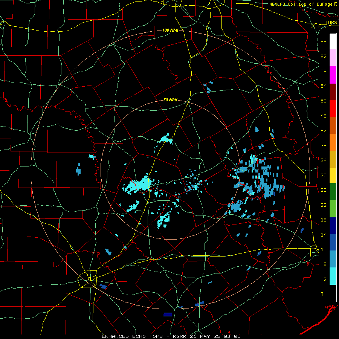Image resolution: width=339 pixels, height=339 pixels.
Task: Click the '21 MAY 25' date text
Action: point(206,336)
